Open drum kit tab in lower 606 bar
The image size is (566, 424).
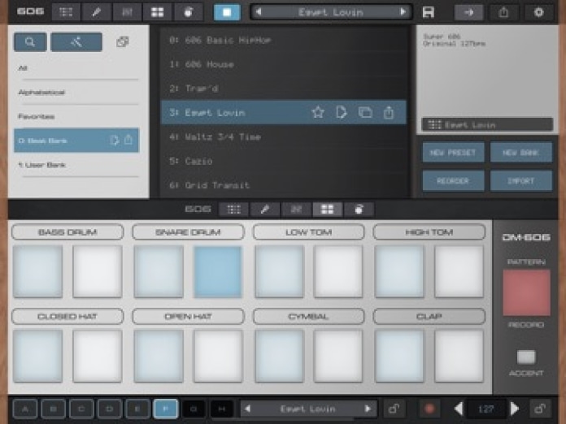[x=359, y=209]
